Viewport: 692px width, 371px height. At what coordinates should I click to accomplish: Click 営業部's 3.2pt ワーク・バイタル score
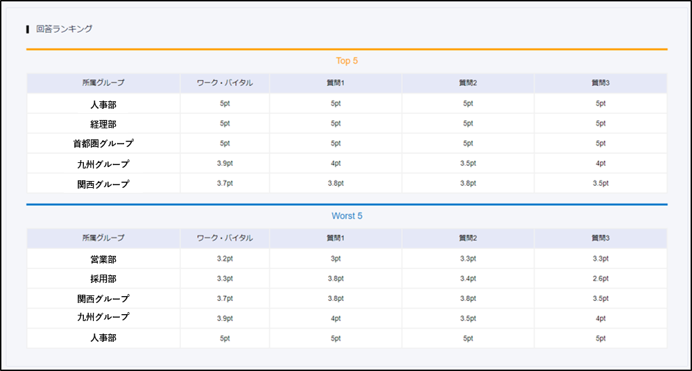click(x=225, y=259)
